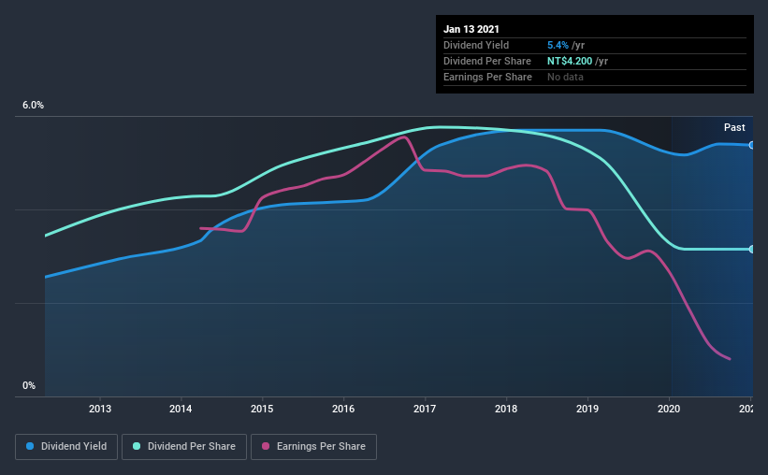Click the tooltip Dividend Yield row label
Screen dimensions: 768x475
[476, 45]
